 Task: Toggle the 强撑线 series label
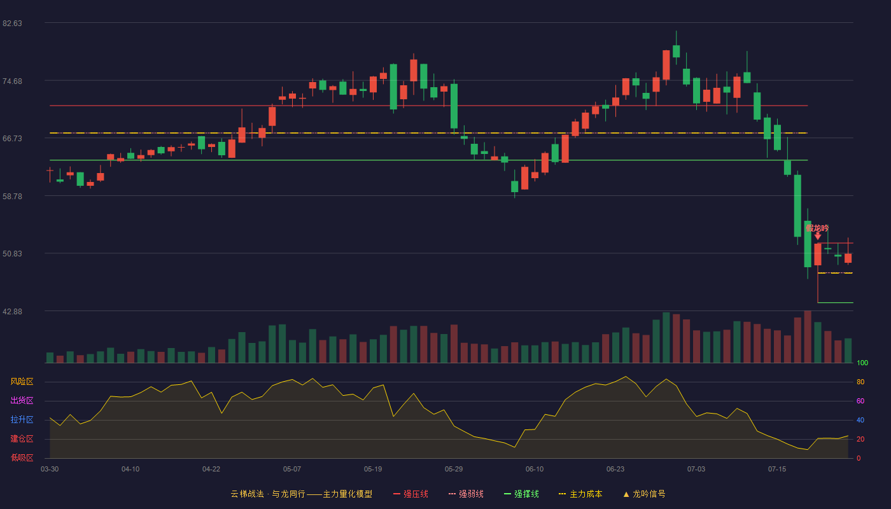coord(526,494)
